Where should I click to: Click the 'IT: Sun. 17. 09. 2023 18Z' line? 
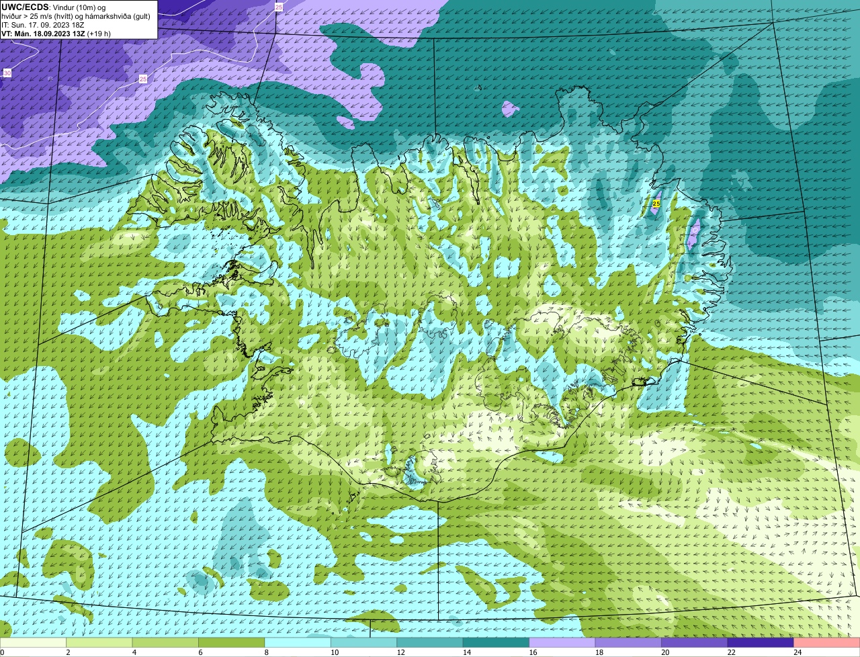point(43,25)
